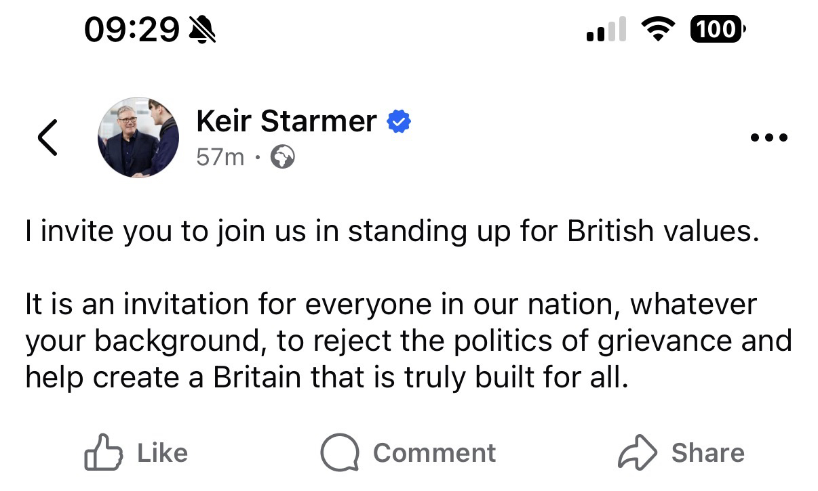Tap the blue verified badge

[399, 123]
